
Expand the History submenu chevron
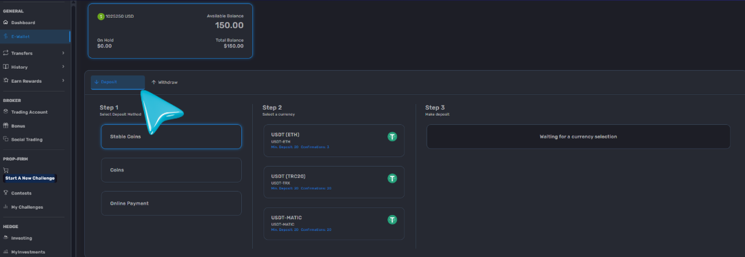(x=63, y=67)
